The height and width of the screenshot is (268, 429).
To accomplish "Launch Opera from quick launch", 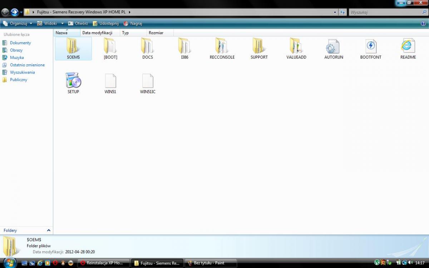I will [x=55, y=263].
